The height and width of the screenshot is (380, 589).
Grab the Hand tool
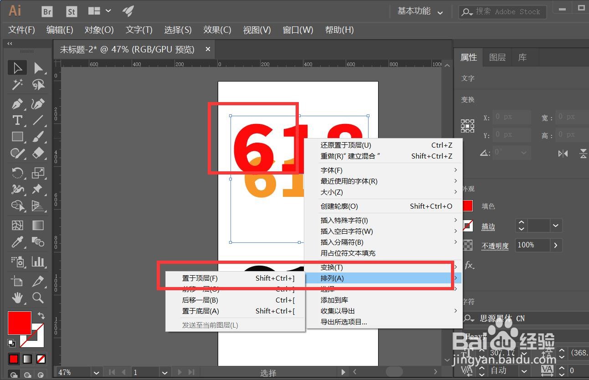tap(17, 298)
